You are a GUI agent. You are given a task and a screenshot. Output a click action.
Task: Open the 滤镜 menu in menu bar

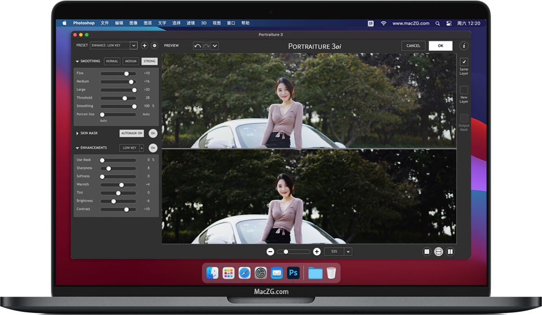coord(191,23)
